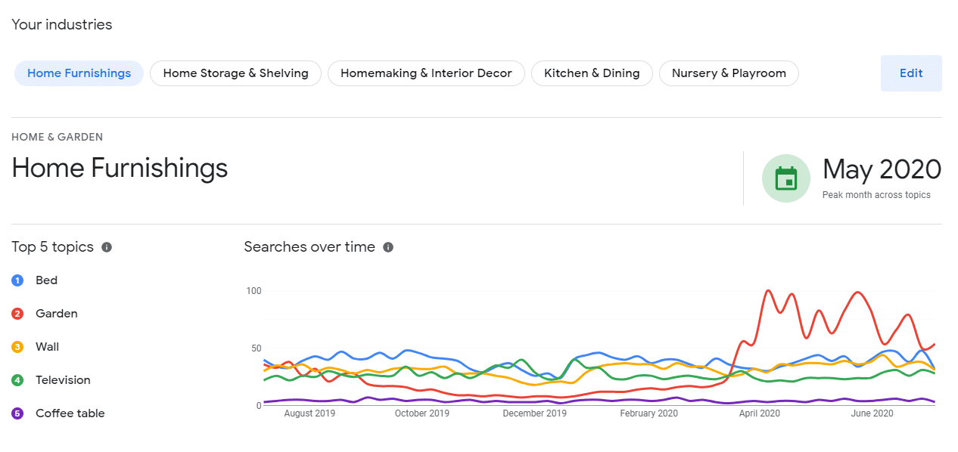
Task: Click the yellow number 3 Wall badge
Action: point(17,347)
